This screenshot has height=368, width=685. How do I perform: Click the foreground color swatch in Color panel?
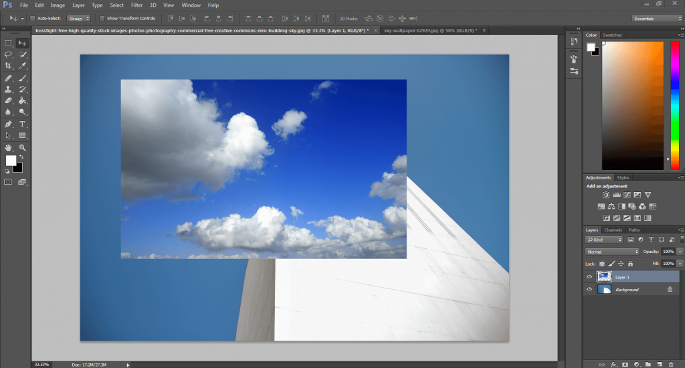coord(591,48)
